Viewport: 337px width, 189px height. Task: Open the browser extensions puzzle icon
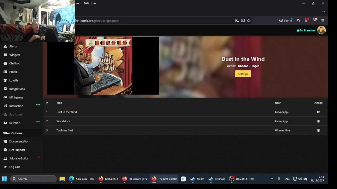tap(298, 20)
